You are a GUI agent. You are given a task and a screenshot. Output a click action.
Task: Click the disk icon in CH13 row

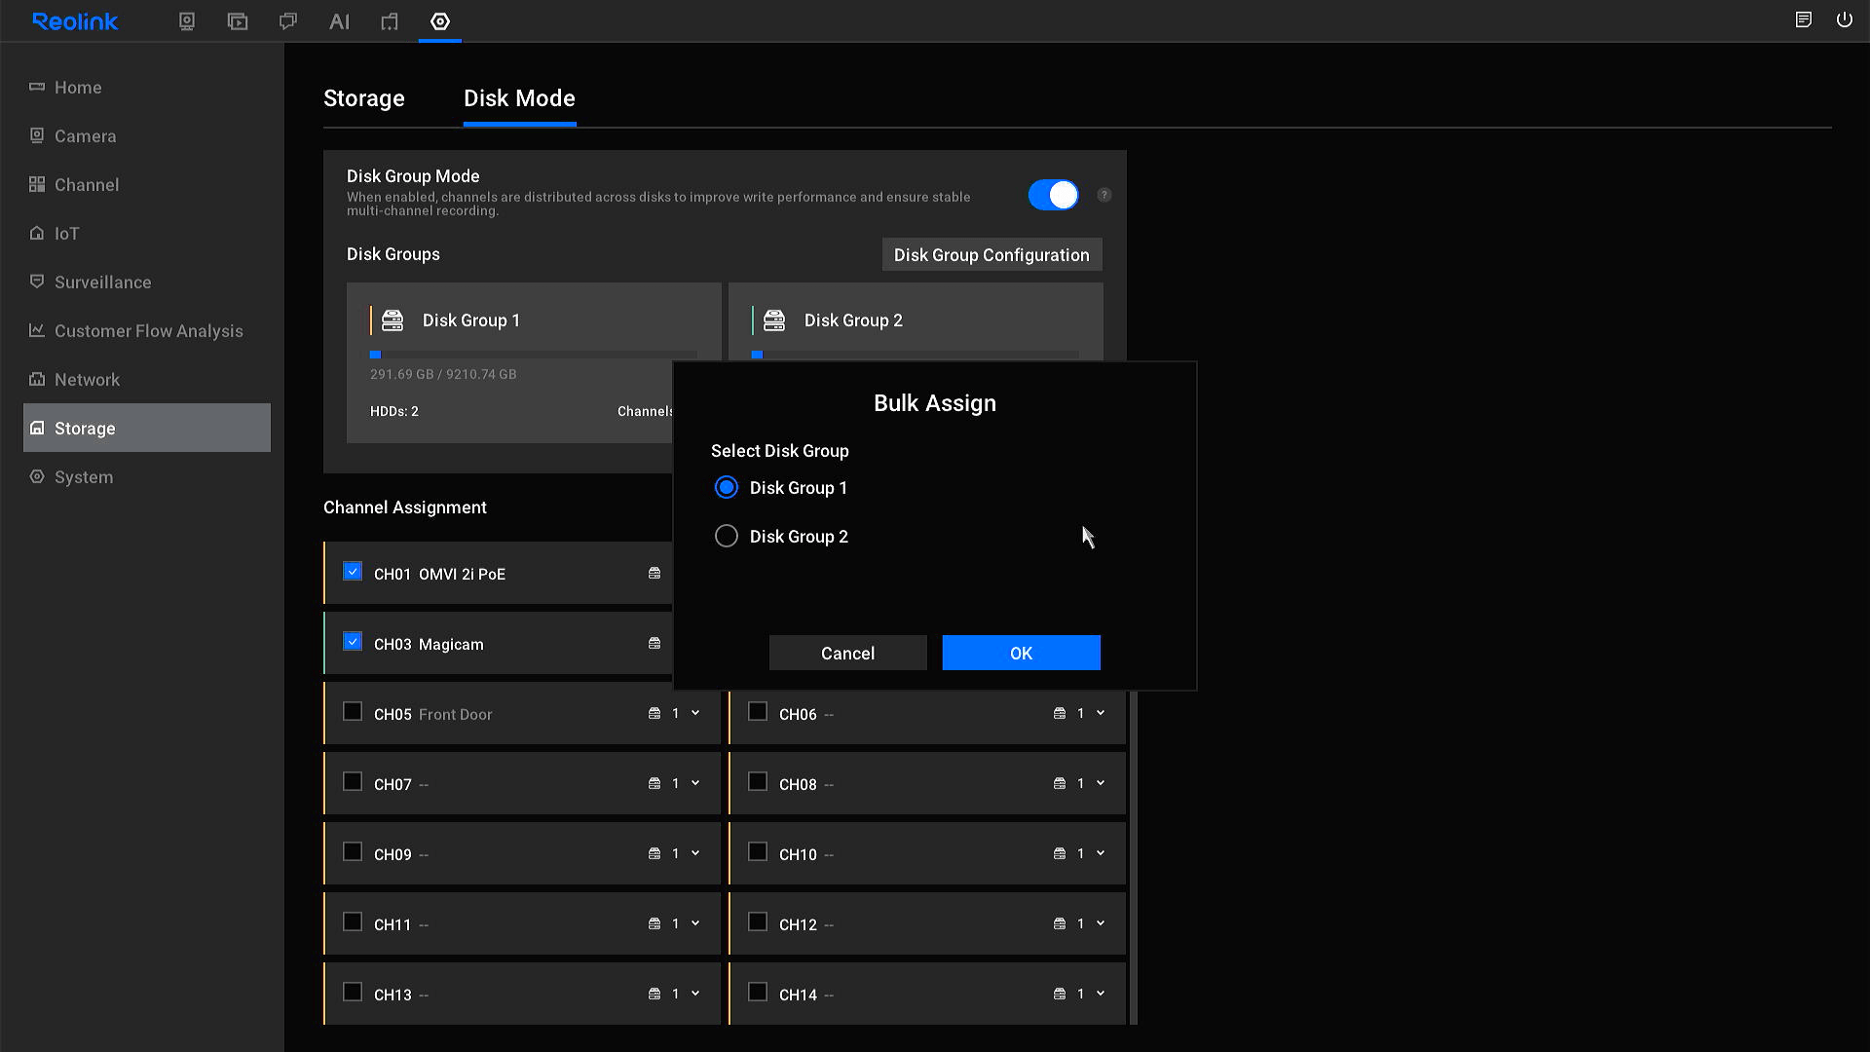pyautogui.click(x=654, y=995)
